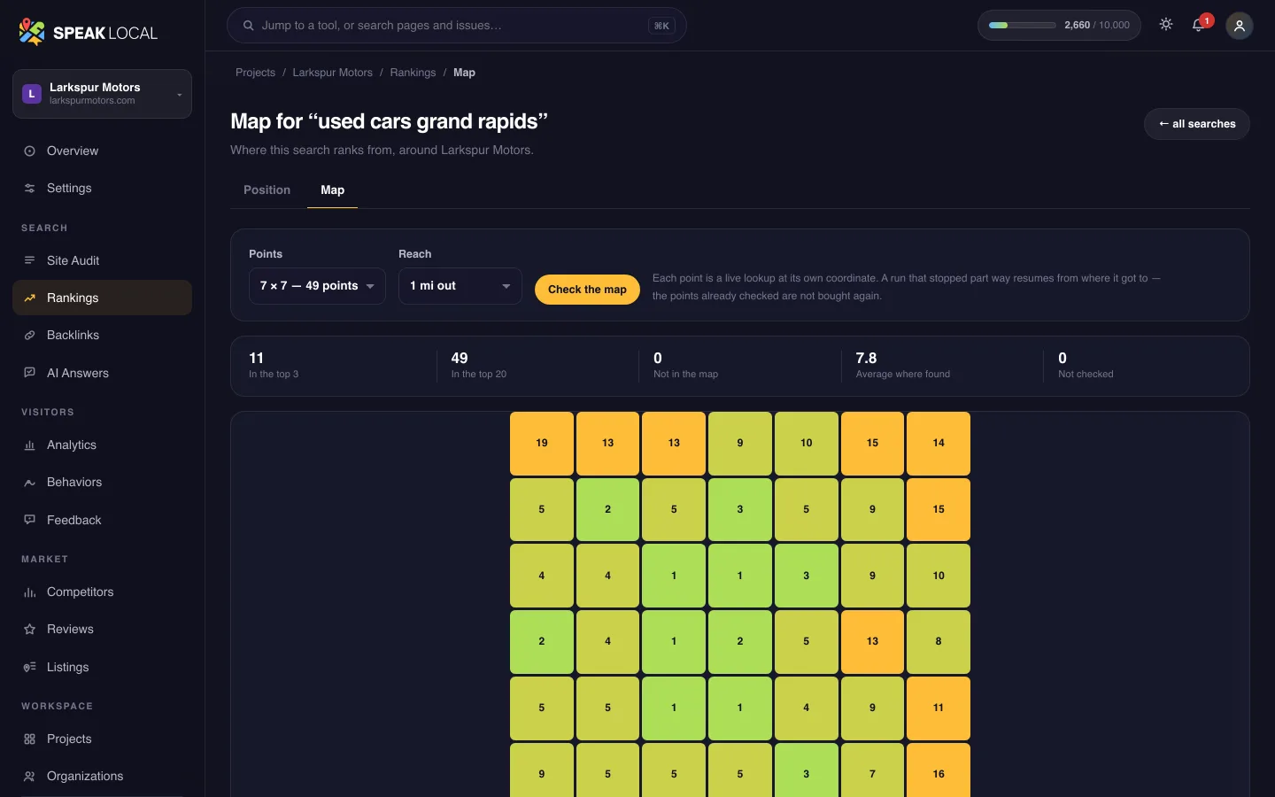Image resolution: width=1275 pixels, height=797 pixels.
Task: Click the AI Answers chat icon
Action: (x=29, y=374)
